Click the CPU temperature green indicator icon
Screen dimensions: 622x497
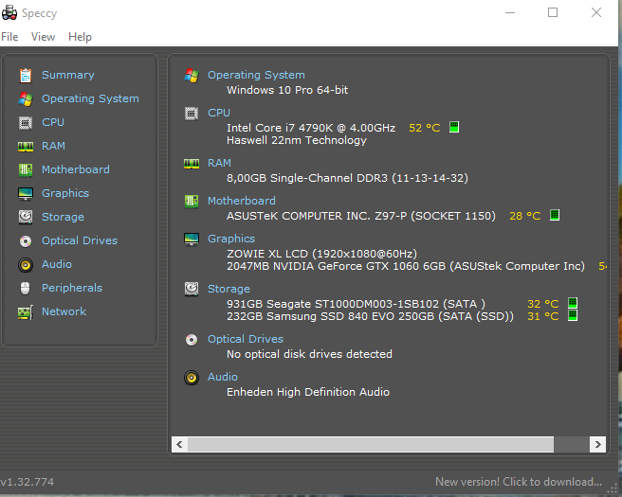tap(454, 127)
